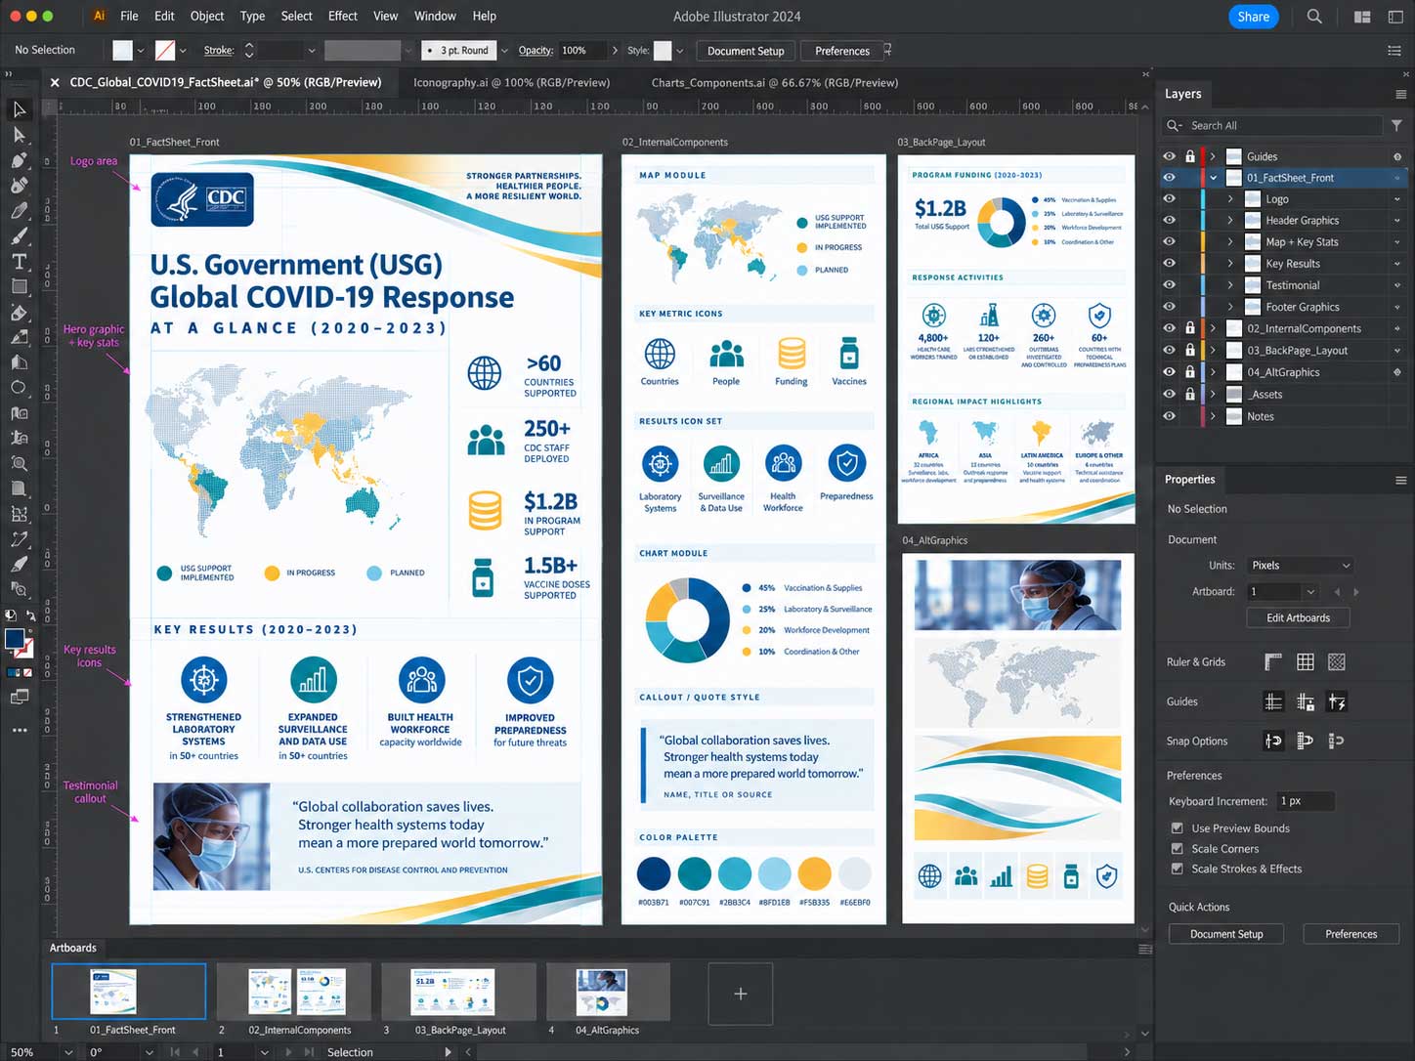Expand the Notes layer

pos(1213,416)
